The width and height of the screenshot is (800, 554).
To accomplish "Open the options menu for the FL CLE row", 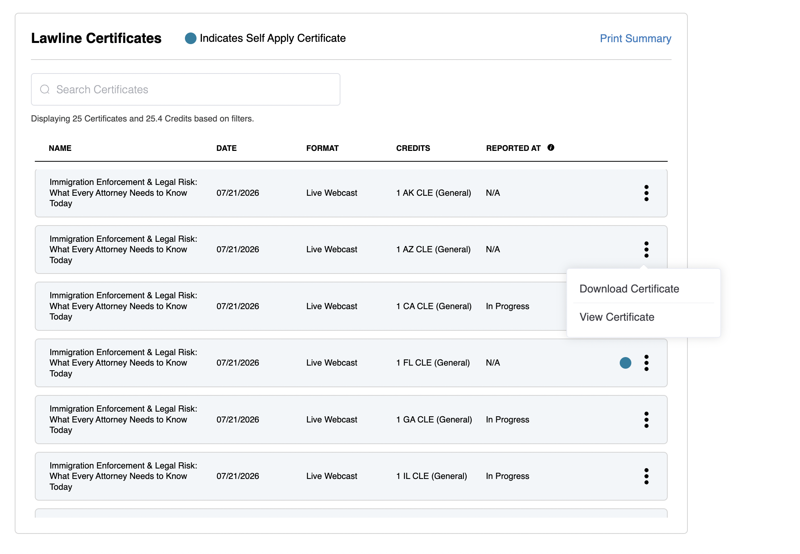I will (646, 363).
